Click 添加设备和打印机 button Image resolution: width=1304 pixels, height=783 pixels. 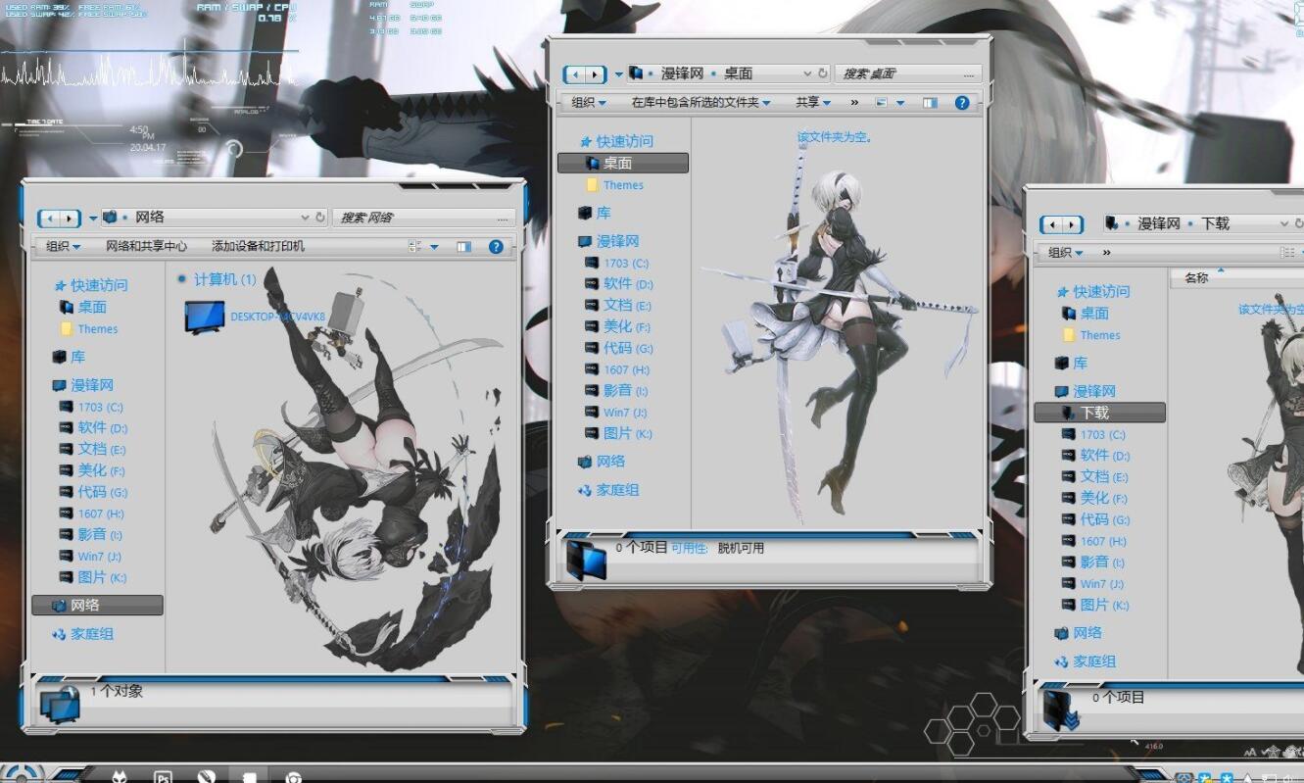pos(258,246)
